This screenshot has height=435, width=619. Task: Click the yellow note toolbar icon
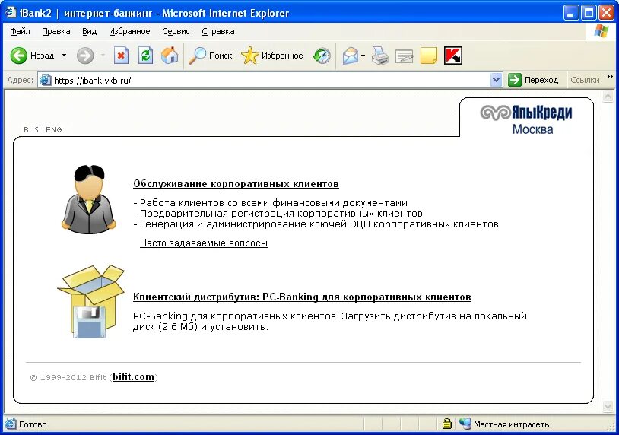point(429,56)
